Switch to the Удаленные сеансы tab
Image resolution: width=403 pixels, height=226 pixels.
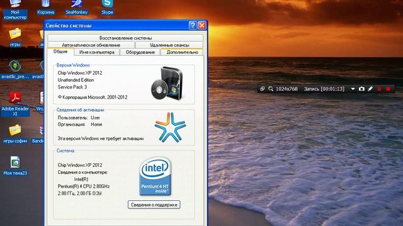pyautogui.click(x=169, y=45)
